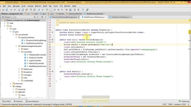This screenshot has width=191, height=107.
Task: Open the Terminal tool window
Action: [x=18, y=101]
